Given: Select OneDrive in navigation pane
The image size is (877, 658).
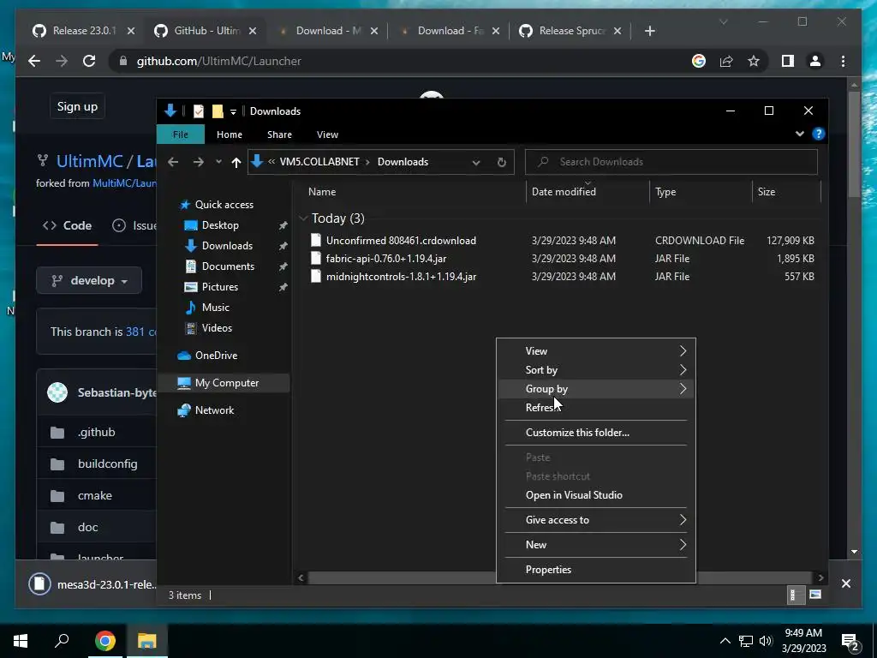Looking at the screenshot, I should (215, 356).
